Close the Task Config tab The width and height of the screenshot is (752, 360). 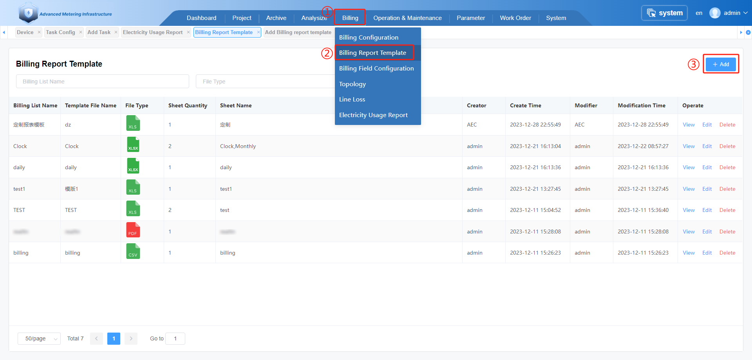click(x=81, y=32)
